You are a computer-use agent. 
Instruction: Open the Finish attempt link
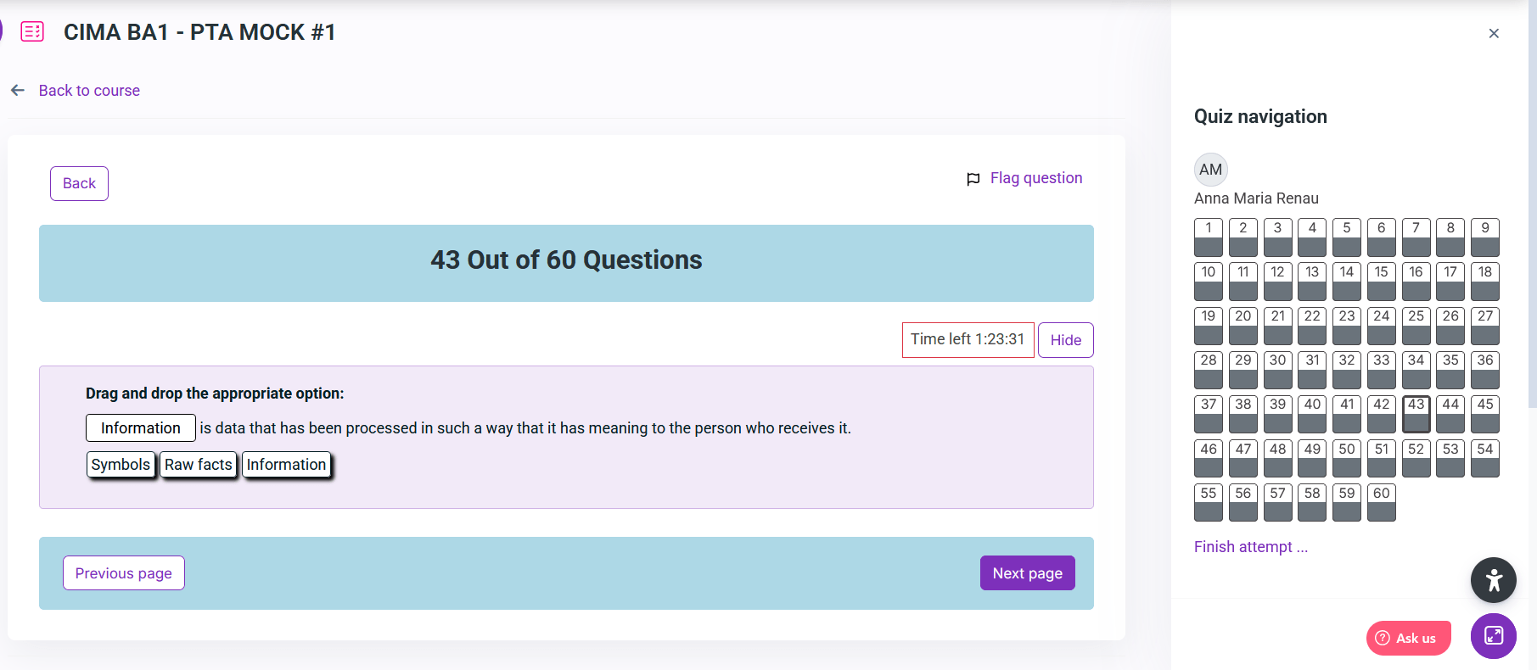(x=1250, y=547)
